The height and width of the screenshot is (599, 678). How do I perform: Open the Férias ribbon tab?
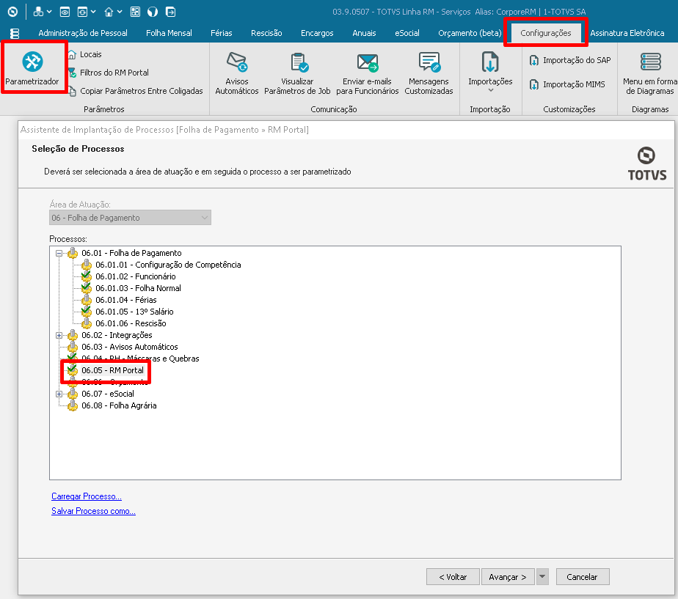(x=222, y=33)
